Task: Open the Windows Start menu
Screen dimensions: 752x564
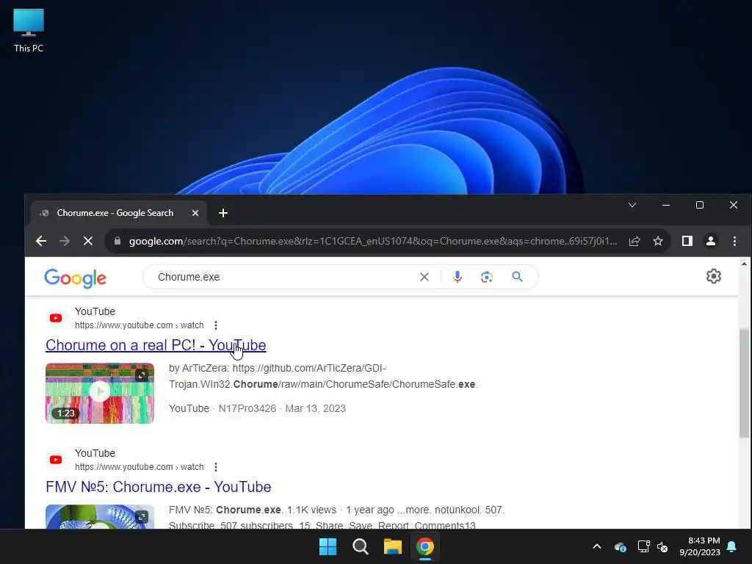Action: tap(328, 546)
